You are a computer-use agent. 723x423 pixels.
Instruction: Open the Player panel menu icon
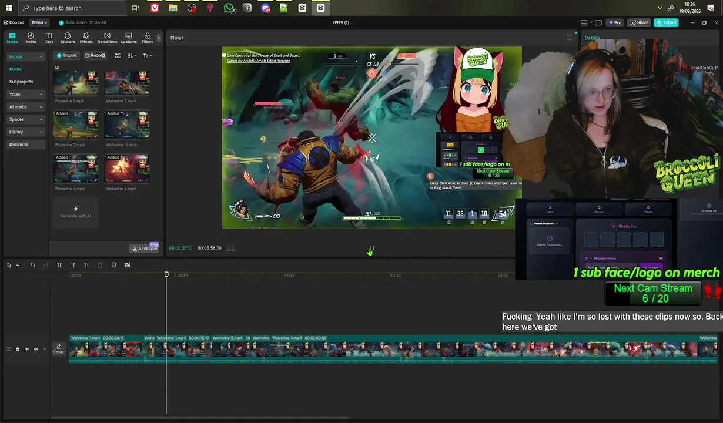(x=569, y=38)
